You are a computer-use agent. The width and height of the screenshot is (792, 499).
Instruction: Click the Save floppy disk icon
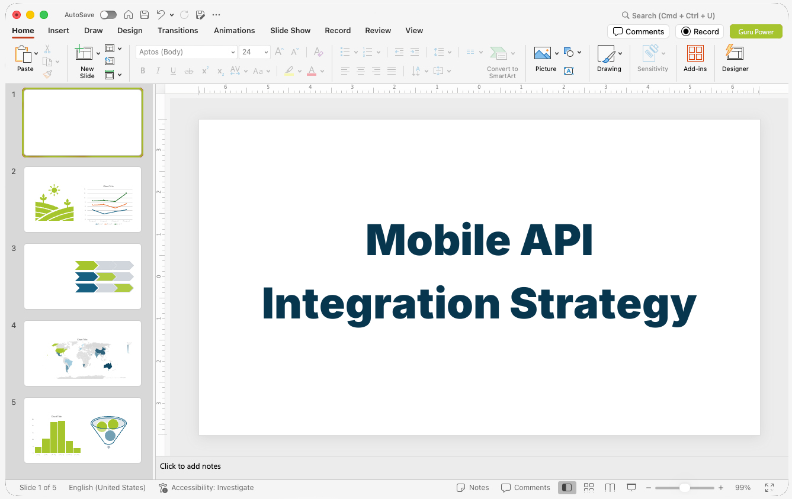click(x=145, y=15)
